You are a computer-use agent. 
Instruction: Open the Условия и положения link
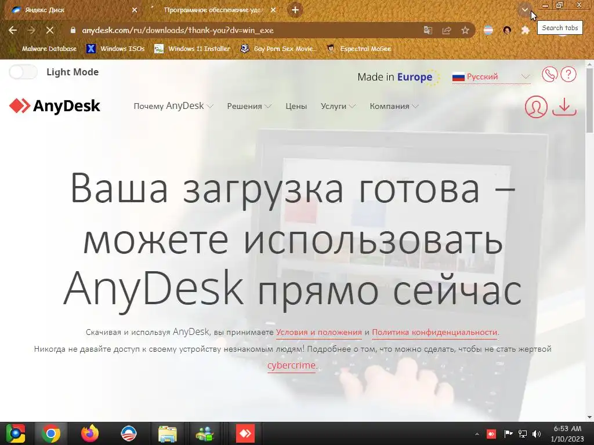tap(319, 332)
